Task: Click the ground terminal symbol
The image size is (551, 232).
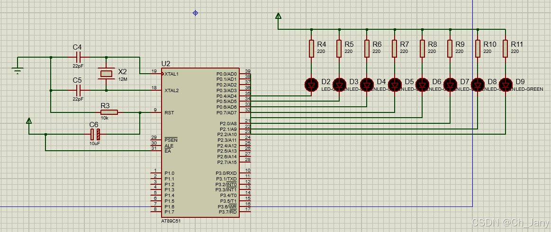Action: (x=18, y=70)
